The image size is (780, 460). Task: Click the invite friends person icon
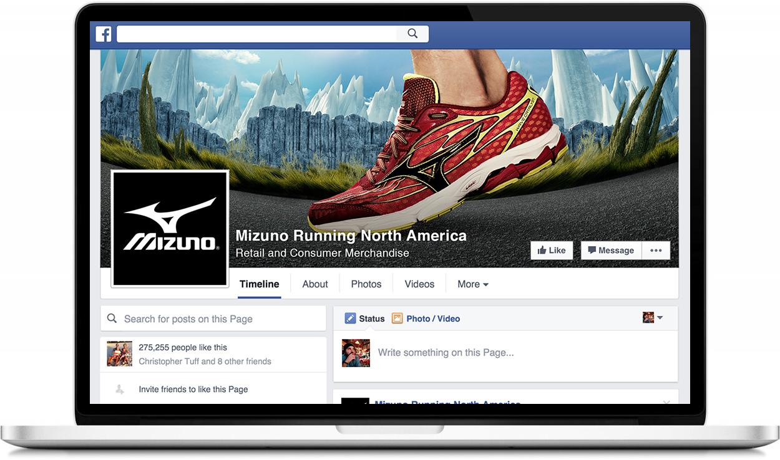click(119, 390)
